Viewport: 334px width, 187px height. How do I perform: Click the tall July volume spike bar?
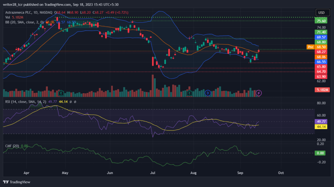pyautogui.click(x=153, y=86)
